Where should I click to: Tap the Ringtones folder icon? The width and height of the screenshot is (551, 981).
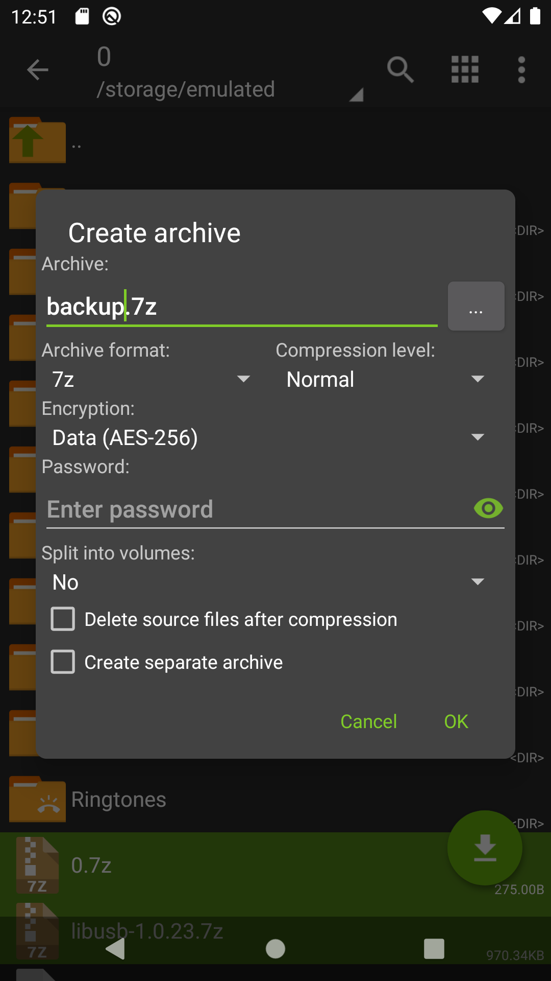click(x=37, y=799)
